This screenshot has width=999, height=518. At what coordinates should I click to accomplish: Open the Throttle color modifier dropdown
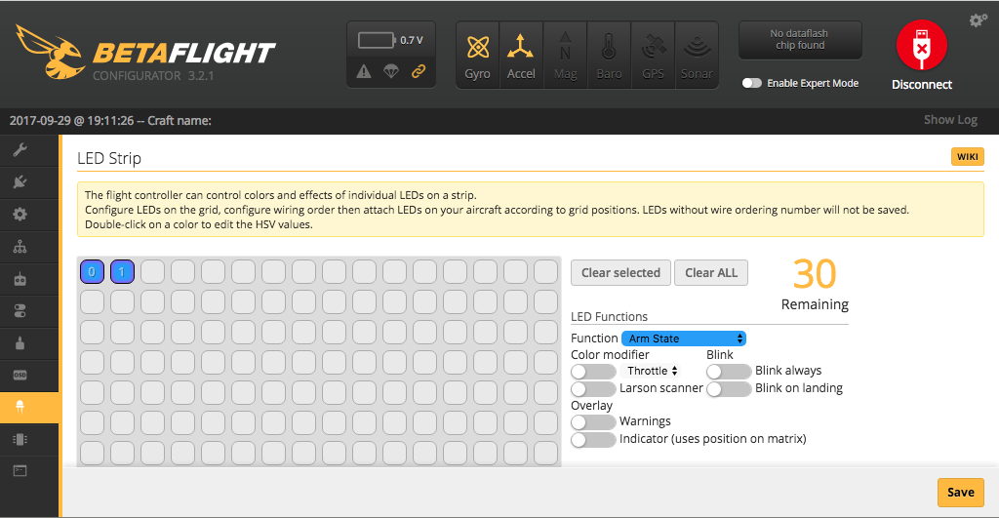651,371
